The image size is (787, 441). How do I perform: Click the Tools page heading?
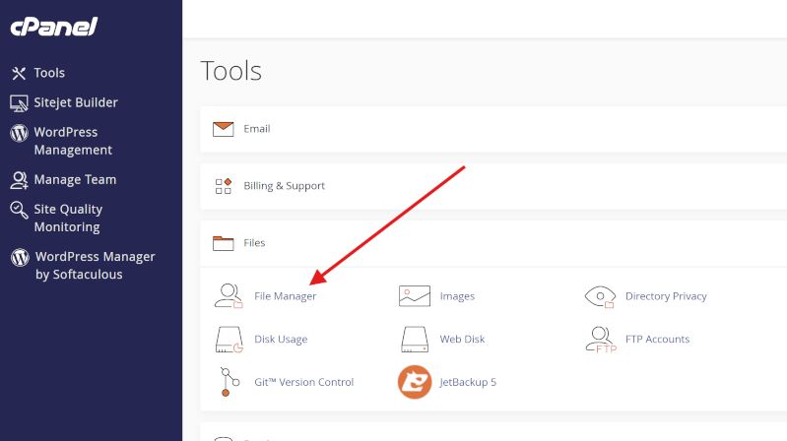230,71
